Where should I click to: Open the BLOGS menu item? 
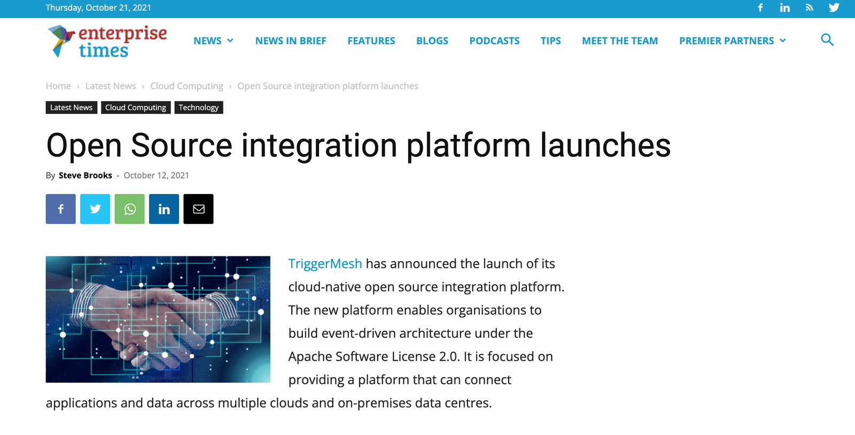(432, 41)
